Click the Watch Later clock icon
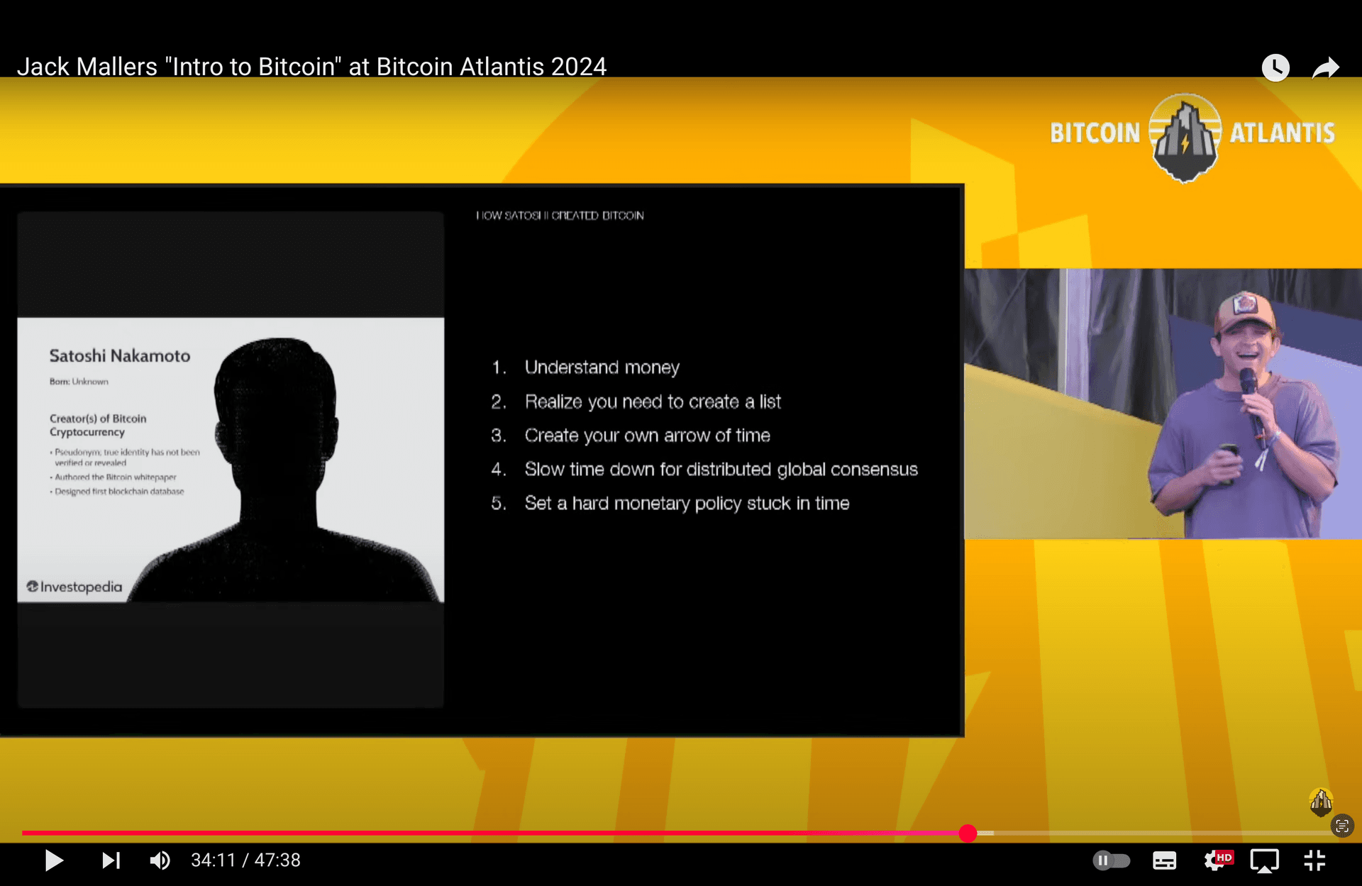This screenshot has height=886, width=1362. coord(1275,68)
